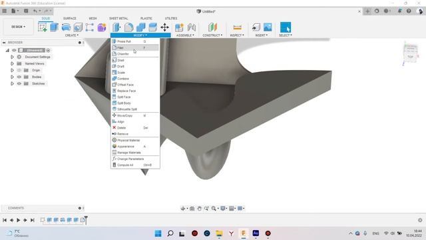Open the CREATE panel dropdown
The width and height of the screenshot is (426, 240).
71,35
